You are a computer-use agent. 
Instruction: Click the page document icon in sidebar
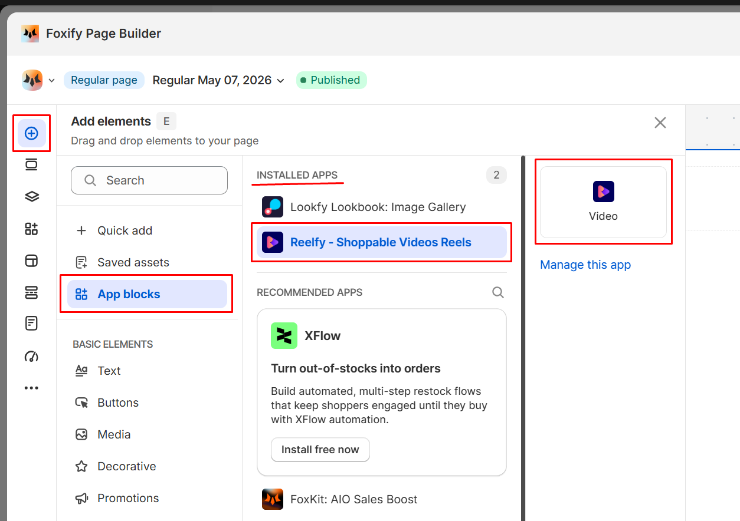[x=31, y=323]
